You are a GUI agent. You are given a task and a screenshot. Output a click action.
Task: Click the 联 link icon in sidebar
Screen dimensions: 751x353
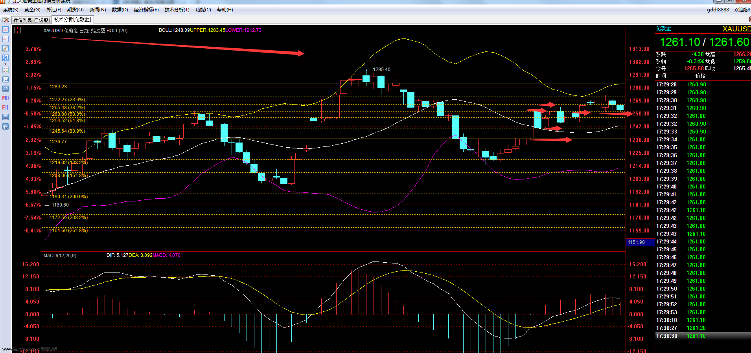pyautogui.click(x=6, y=126)
